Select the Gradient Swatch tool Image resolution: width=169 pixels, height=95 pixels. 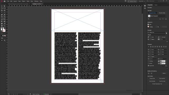coord(2,21)
